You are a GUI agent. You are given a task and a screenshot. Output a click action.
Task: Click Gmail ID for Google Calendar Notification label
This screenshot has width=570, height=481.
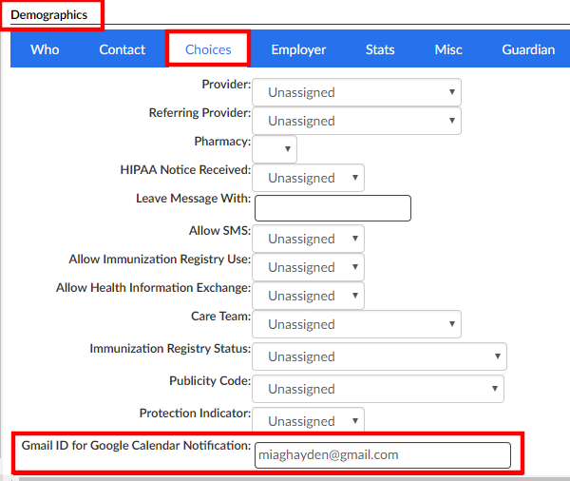pyautogui.click(x=136, y=446)
